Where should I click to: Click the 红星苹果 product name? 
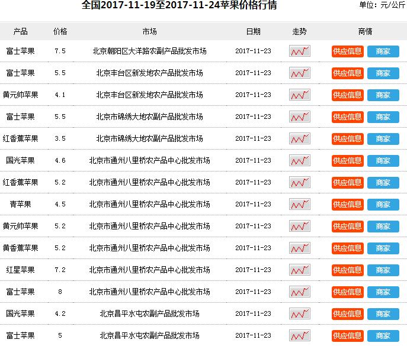(x=20, y=270)
